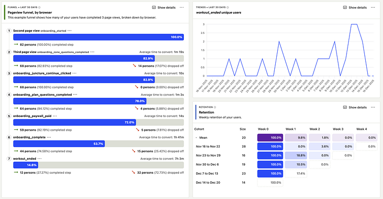Screen dimensions: 383x199
Task: Open the ellipsis next to onboarding_started step
Action: 70,31
